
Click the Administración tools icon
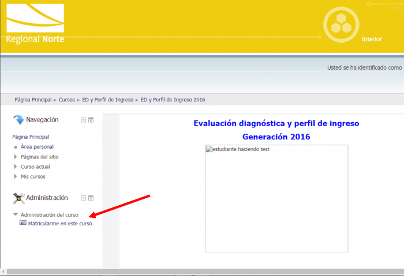[18, 198]
